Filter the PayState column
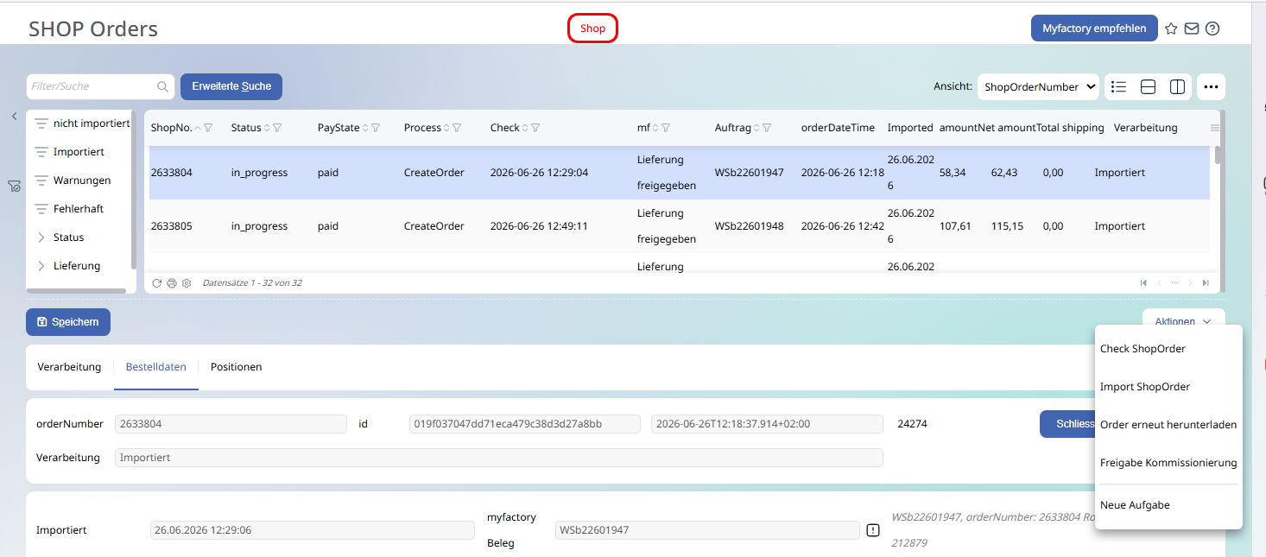Screen dimensions: 1266x557 [x=376, y=128]
